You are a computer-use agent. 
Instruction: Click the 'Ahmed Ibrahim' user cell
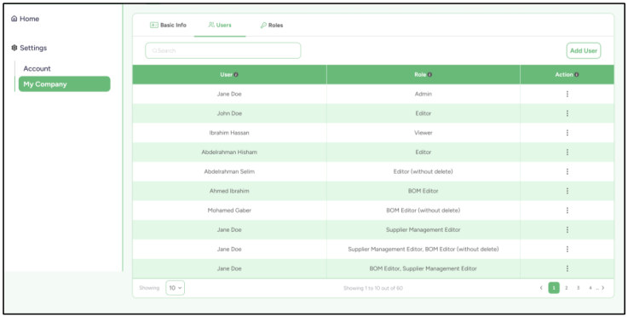(229, 191)
